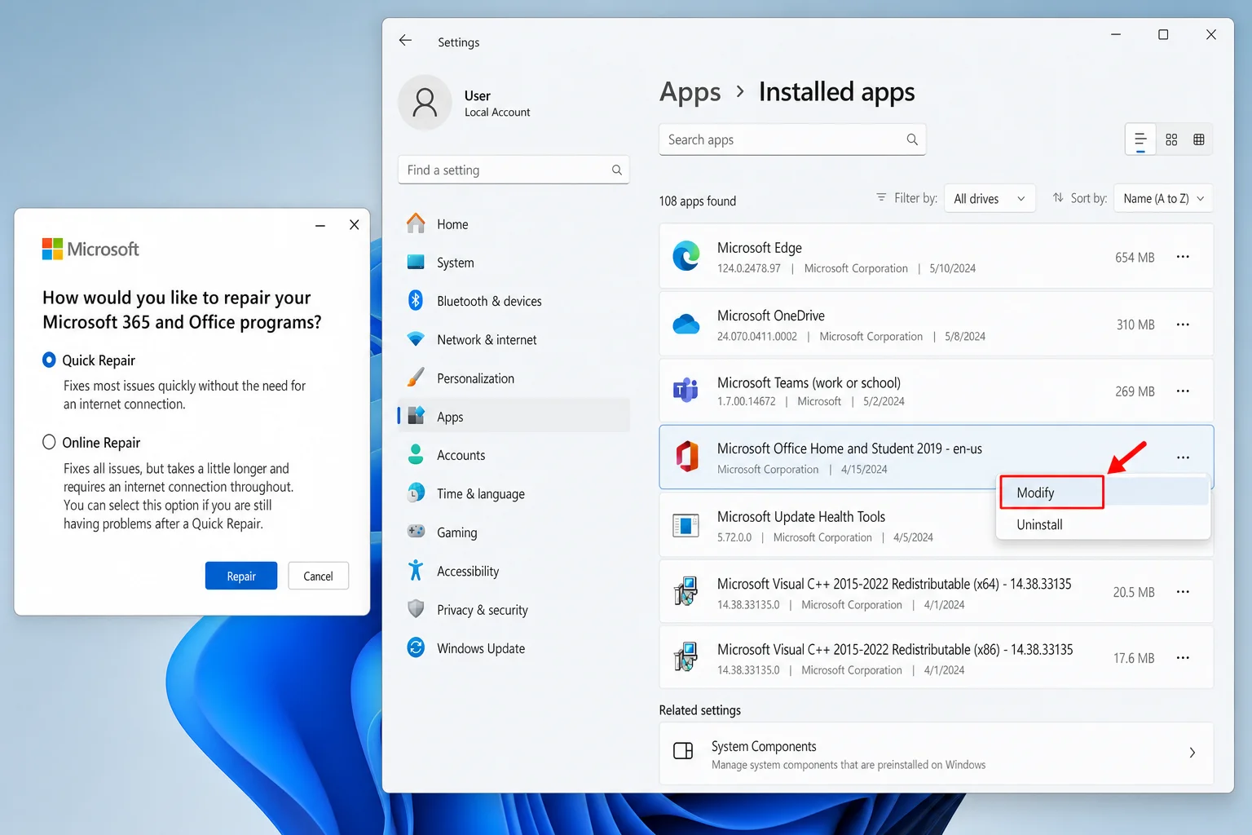Image resolution: width=1252 pixels, height=835 pixels.
Task: Click the Windows Update sidebar icon
Action: tap(416, 647)
